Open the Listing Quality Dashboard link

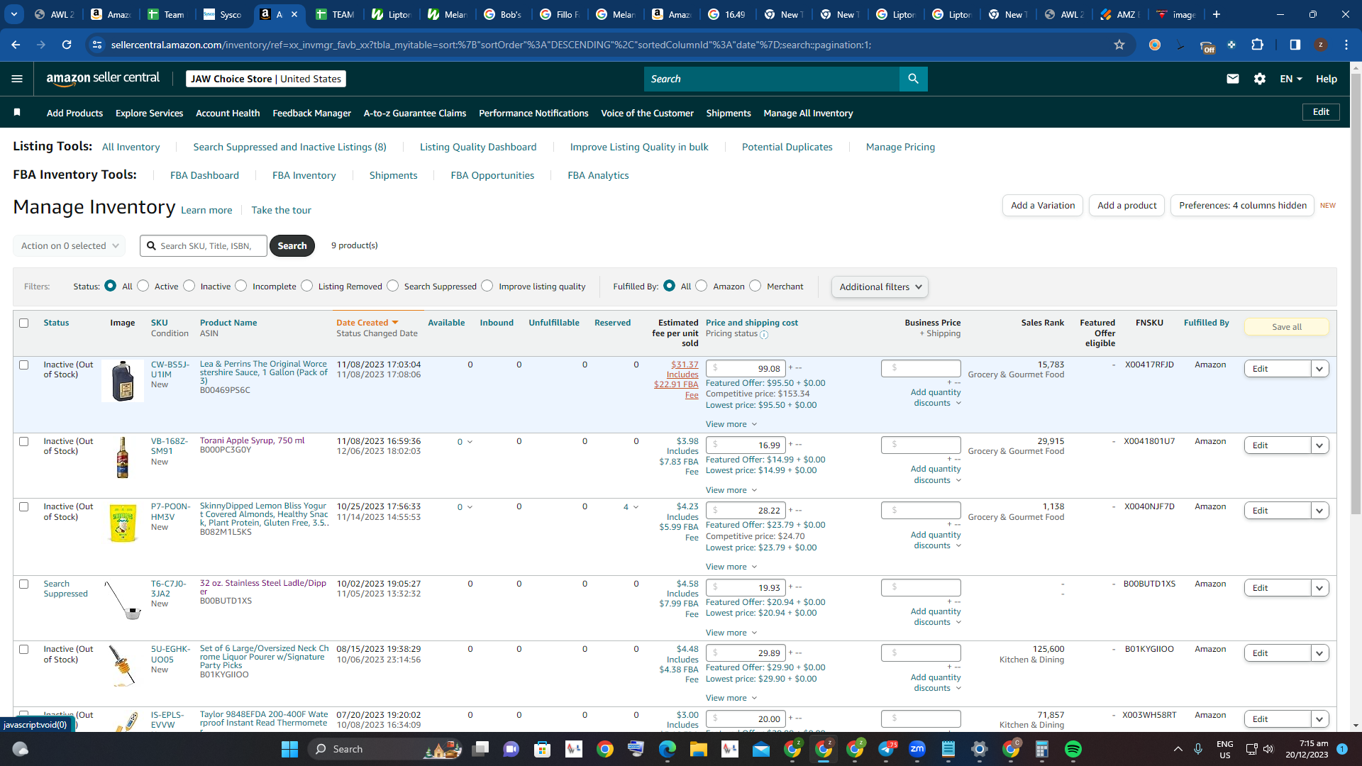478,148
